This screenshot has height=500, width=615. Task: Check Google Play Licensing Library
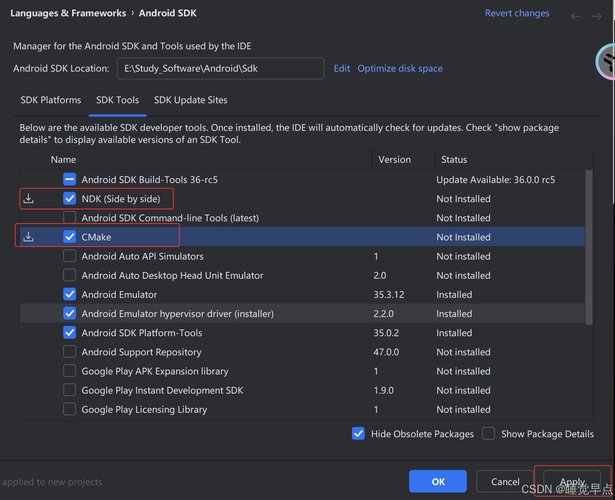[70, 409]
